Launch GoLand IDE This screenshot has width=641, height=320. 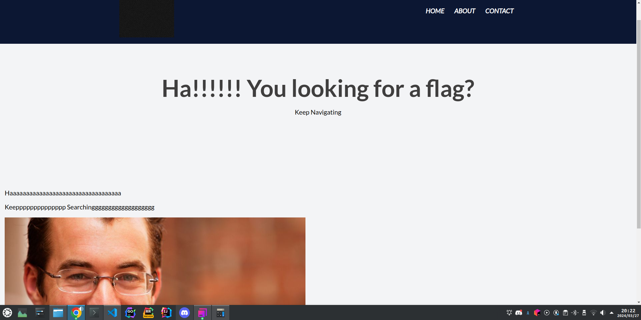click(130, 313)
